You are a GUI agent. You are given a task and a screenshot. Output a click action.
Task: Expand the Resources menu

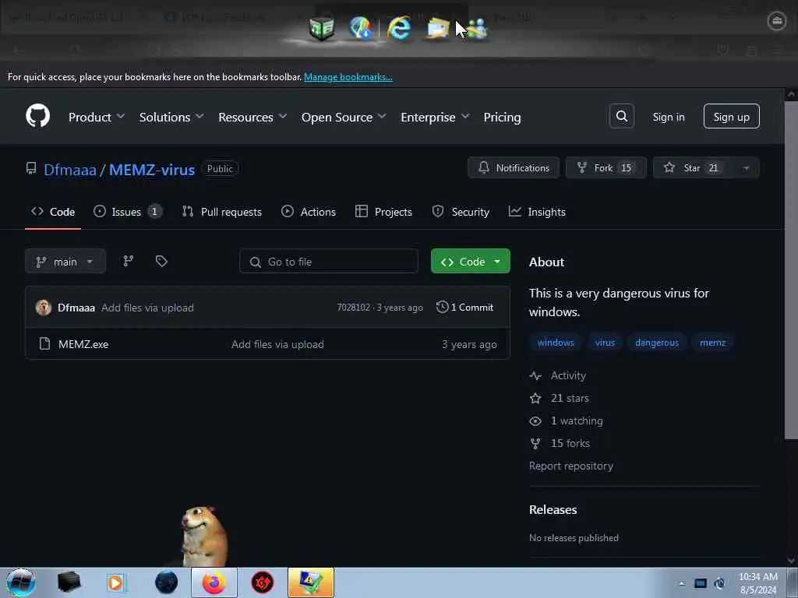tap(253, 117)
